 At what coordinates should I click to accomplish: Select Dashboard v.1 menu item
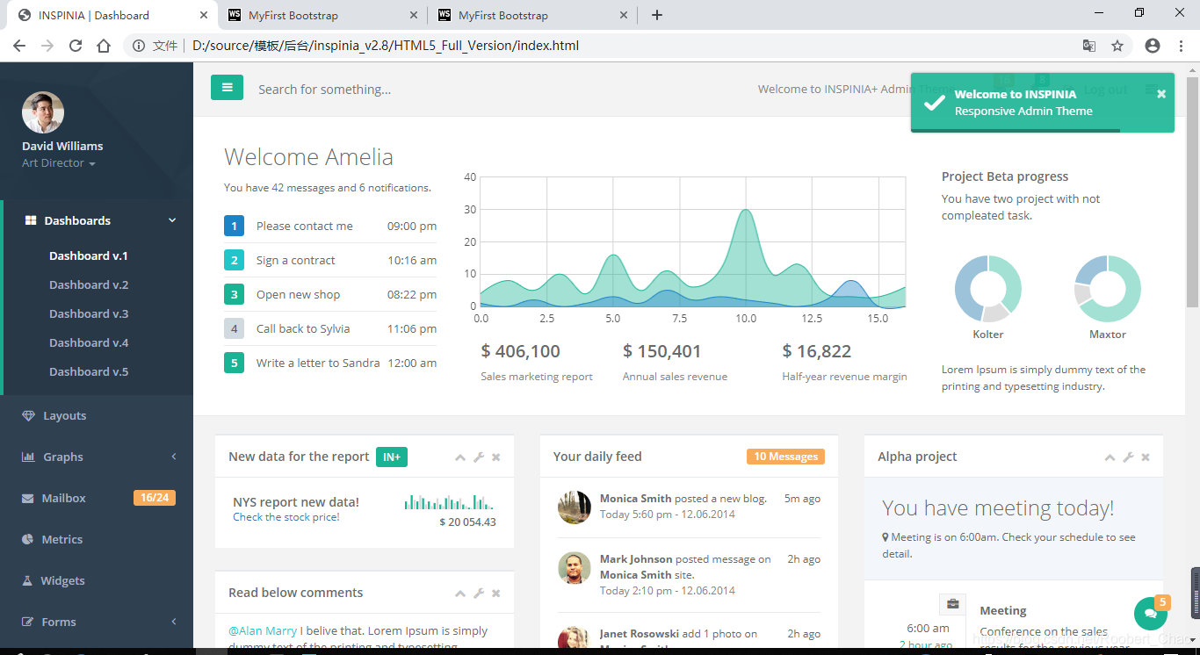coord(89,256)
